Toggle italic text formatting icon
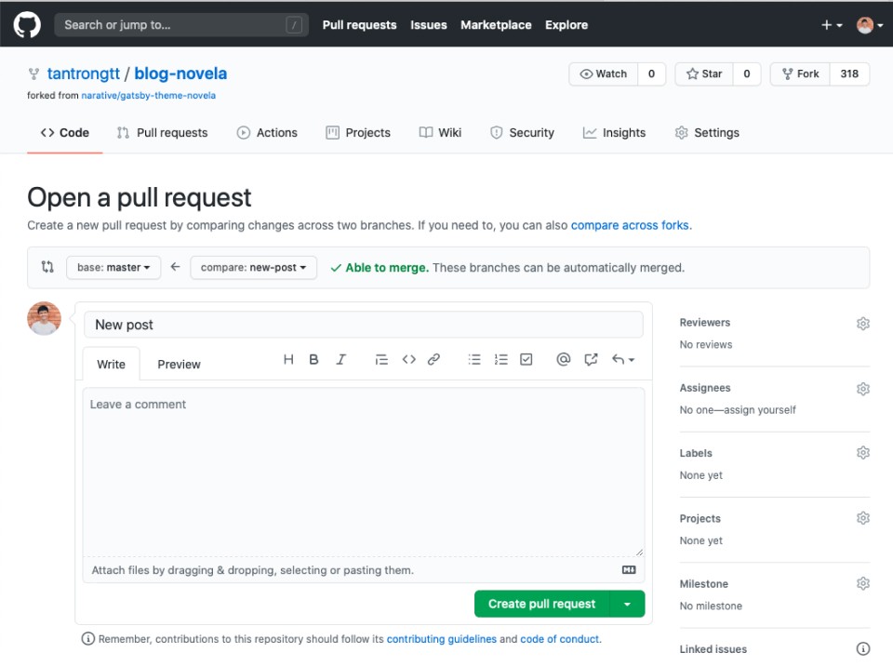The height and width of the screenshot is (666, 893). 340,359
